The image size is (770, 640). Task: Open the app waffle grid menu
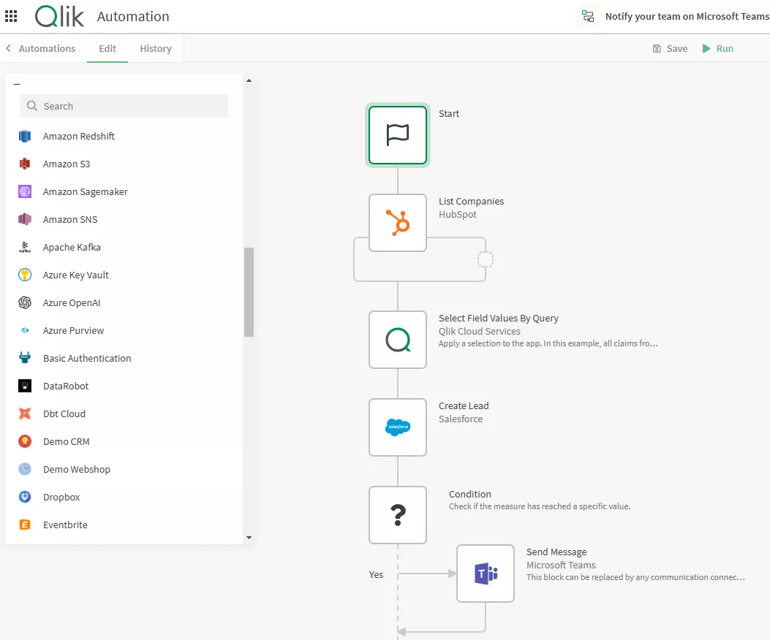[x=11, y=16]
